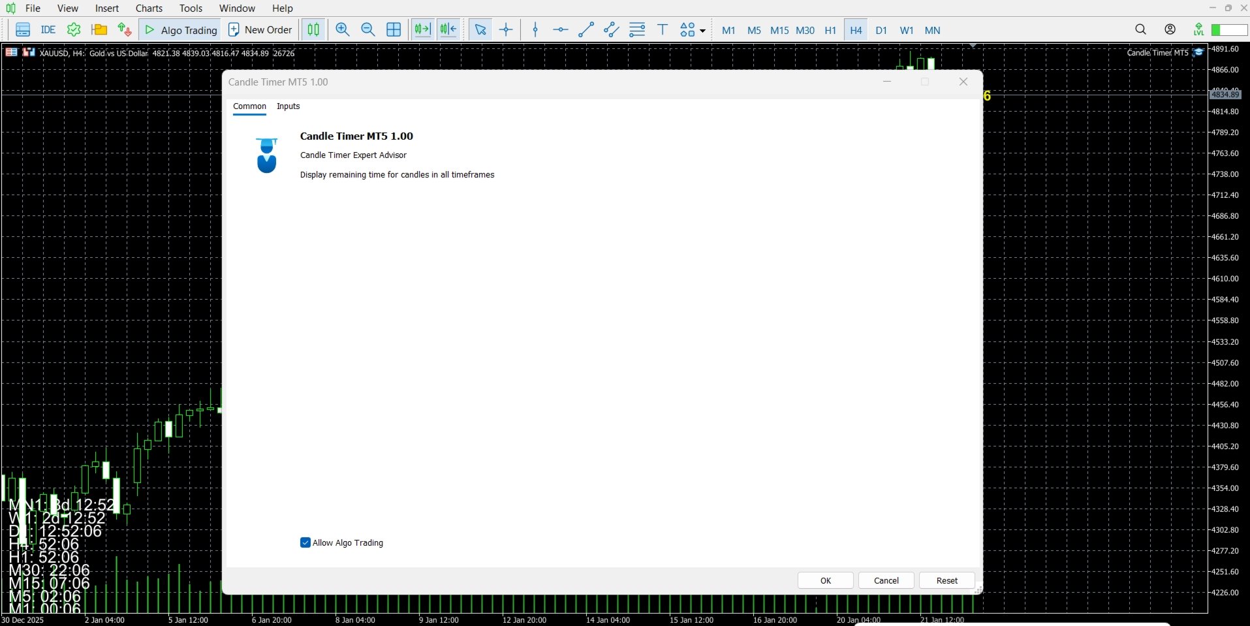
Task: Switch chart to candlestick display
Action: [314, 30]
